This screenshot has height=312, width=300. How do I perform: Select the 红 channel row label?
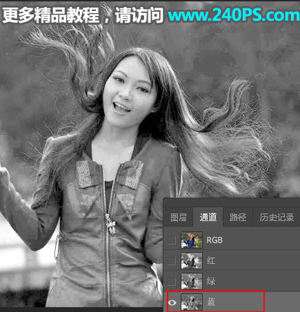click(x=211, y=260)
